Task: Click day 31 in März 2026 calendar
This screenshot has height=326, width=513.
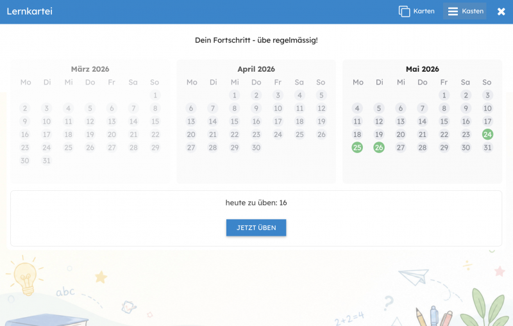Action: [x=46, y=160]
